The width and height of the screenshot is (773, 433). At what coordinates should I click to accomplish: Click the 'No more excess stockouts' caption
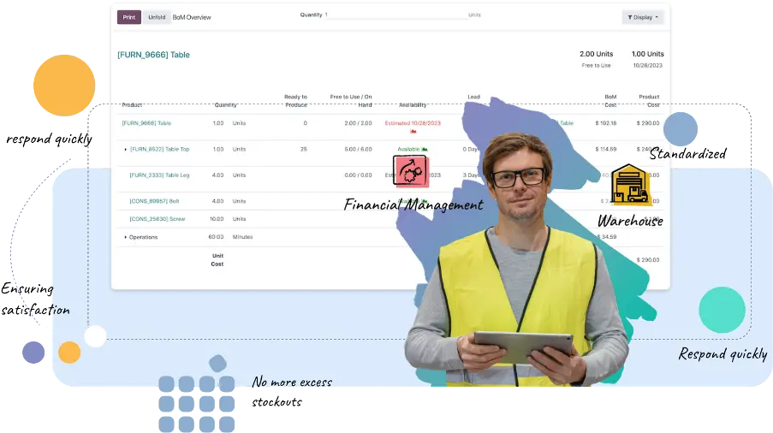(x=292, y=392)
